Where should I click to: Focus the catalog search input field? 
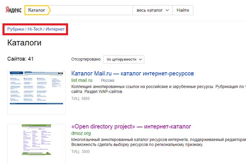coord(91,10)
